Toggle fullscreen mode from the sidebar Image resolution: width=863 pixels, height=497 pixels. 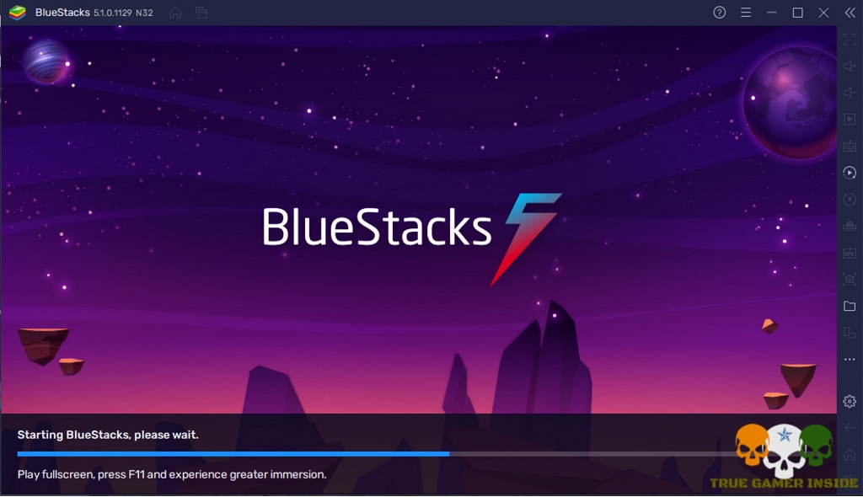(x=850, y=40)
